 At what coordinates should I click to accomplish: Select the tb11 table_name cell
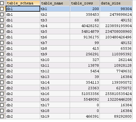tap(55, 65)
